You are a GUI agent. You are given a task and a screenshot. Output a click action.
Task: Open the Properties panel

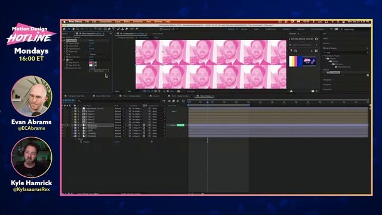coord(327,90)
